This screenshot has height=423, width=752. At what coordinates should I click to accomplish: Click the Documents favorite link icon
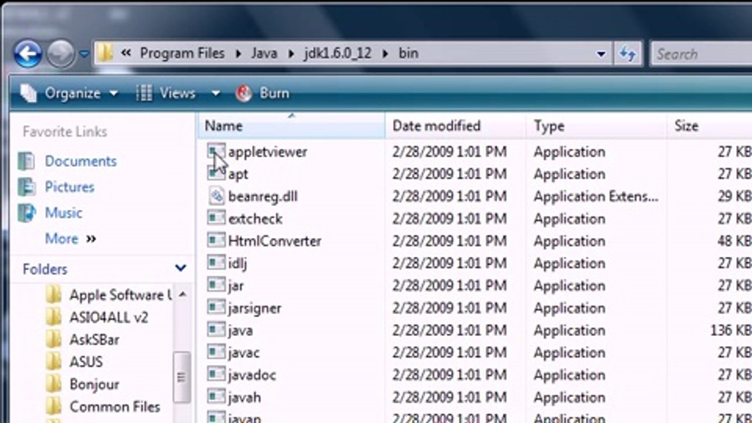pos(26,161)
